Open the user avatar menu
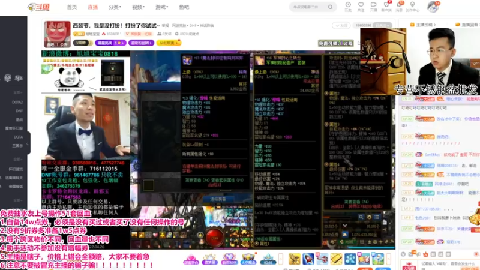480x270 pixels. 433,7
